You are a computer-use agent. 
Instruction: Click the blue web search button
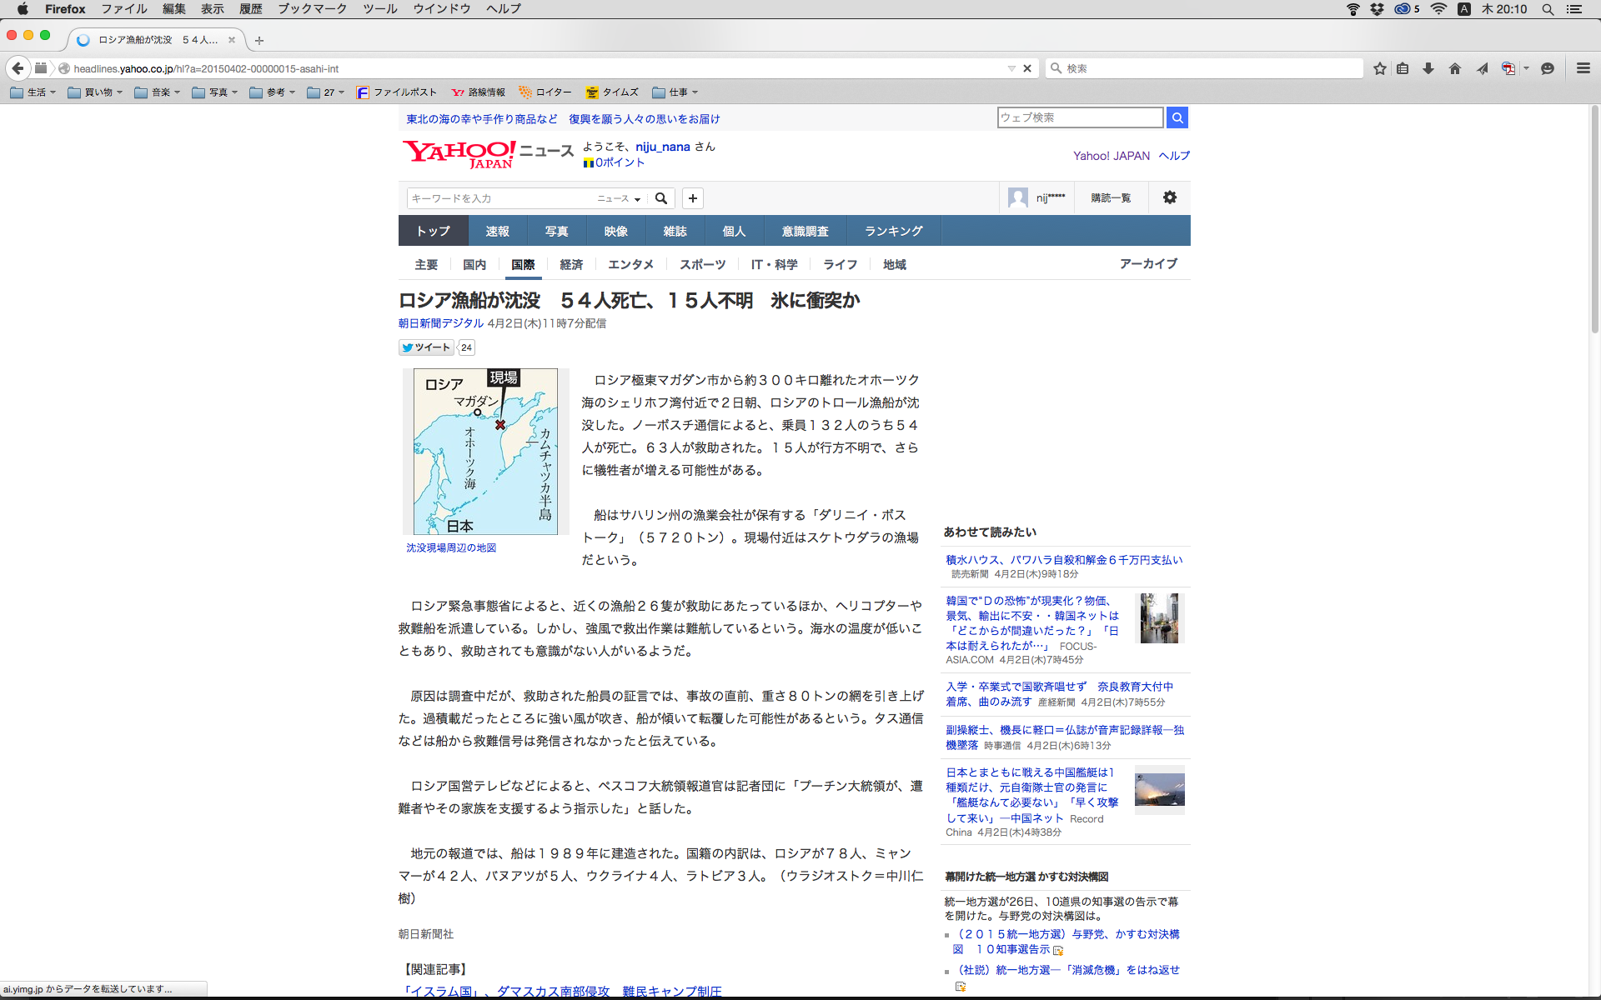1177,117
